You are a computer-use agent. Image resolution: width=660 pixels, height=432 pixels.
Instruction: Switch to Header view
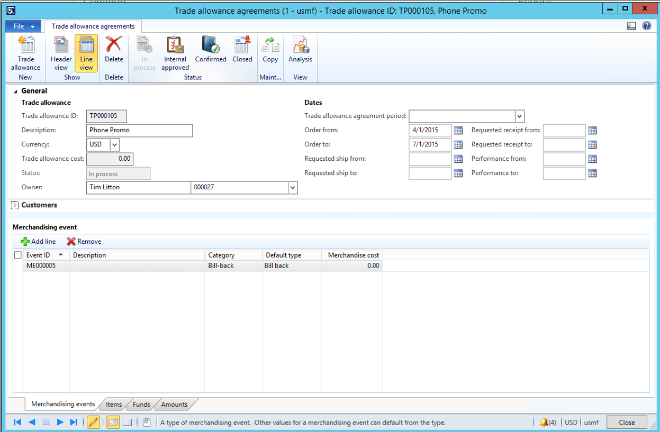point(60,53)
